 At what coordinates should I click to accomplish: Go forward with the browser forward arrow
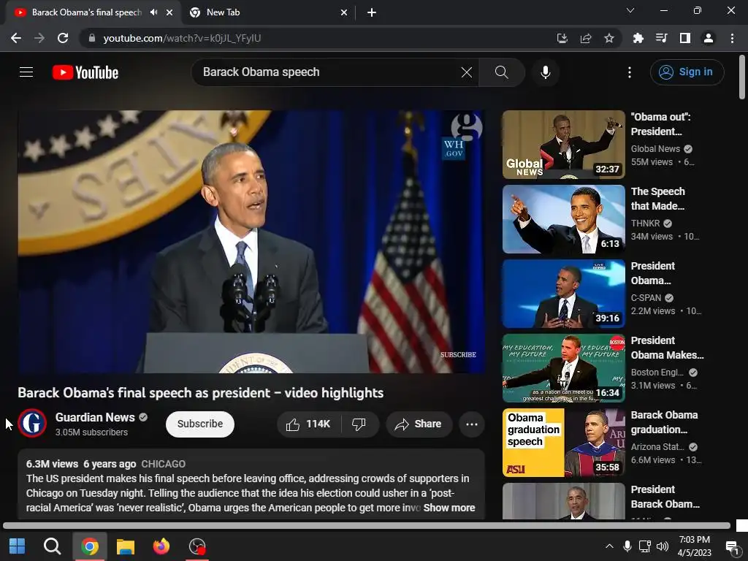click(x=39, y=38)
